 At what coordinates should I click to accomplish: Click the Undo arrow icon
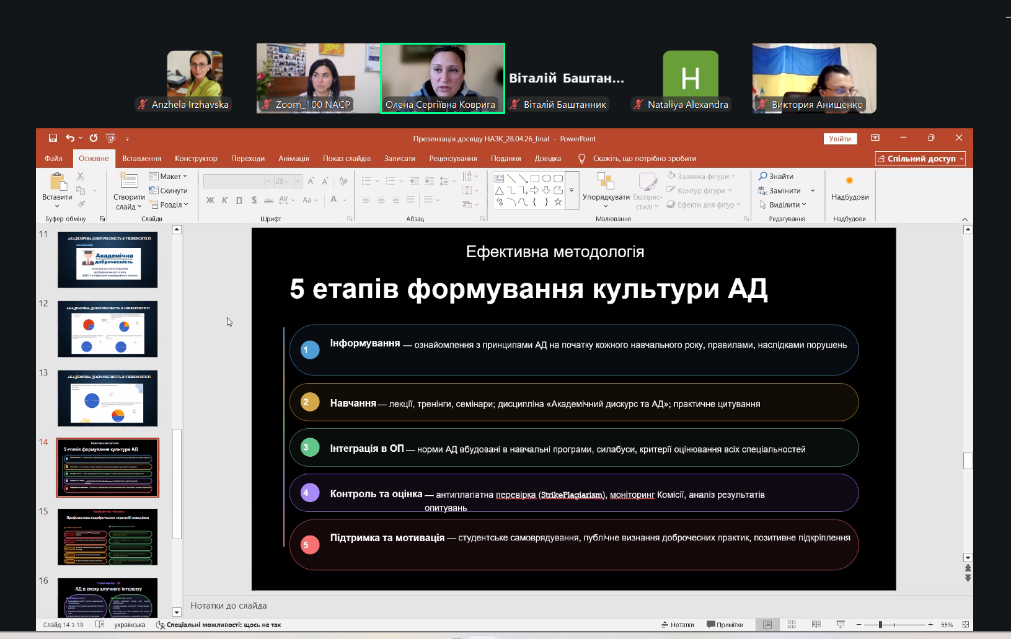70,138
